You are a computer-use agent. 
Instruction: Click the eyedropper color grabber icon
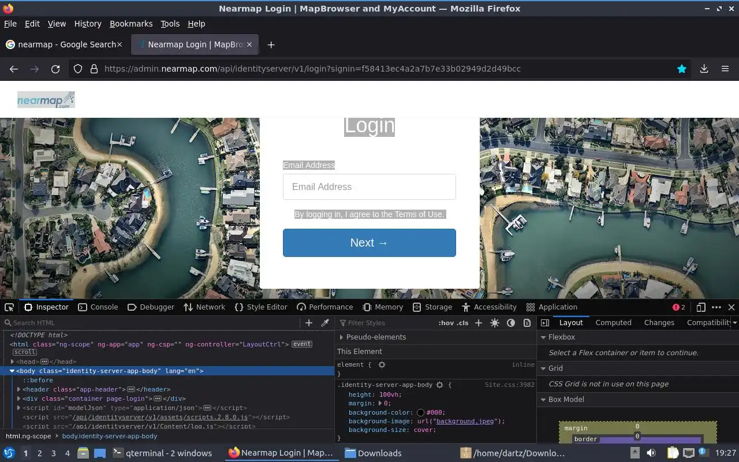(325, 323)
